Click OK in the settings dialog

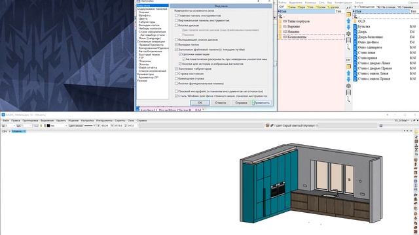pos(200,102)
